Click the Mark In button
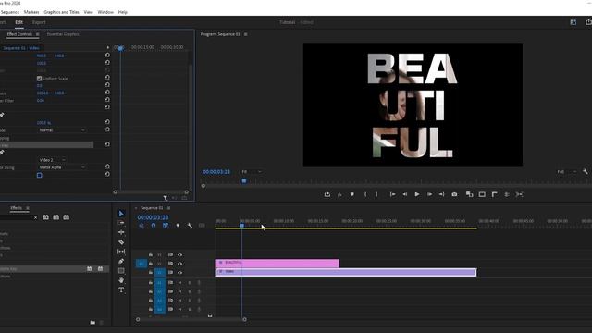592x333 pixels. (365, 194)
